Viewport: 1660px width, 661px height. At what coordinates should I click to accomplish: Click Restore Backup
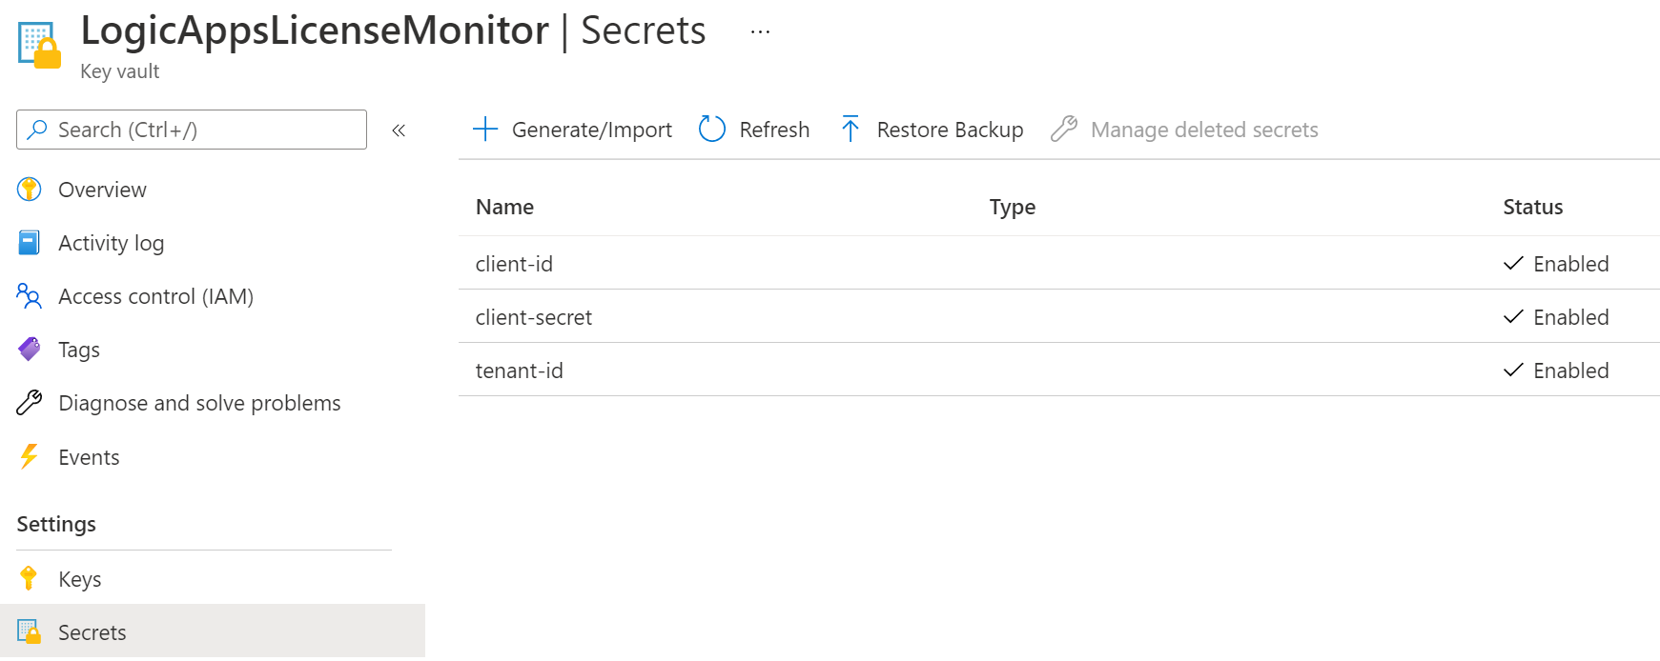[x=950, y=130]
